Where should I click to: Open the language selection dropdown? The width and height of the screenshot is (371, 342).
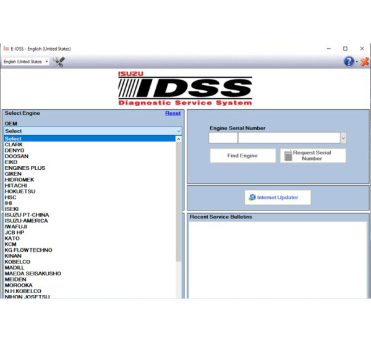coord(26,62)
